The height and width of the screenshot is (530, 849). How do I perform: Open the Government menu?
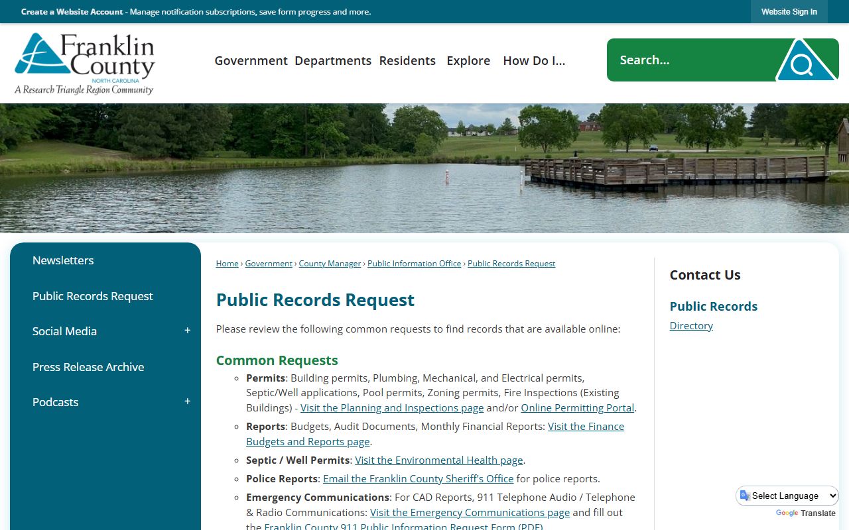point(251,60)
